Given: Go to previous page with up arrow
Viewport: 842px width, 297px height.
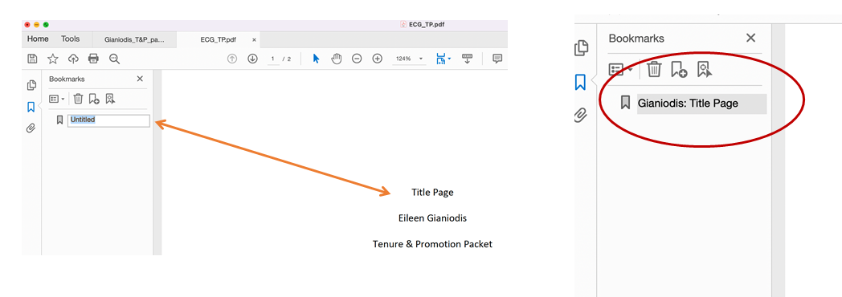Looking at the screenshot, I should click(232, 59).
